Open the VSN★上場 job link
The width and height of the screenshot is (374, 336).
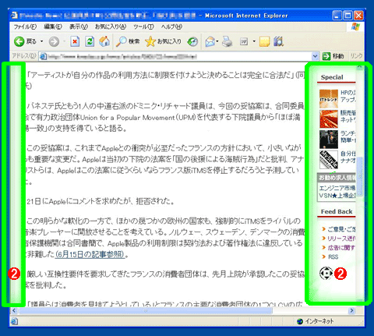337,196
